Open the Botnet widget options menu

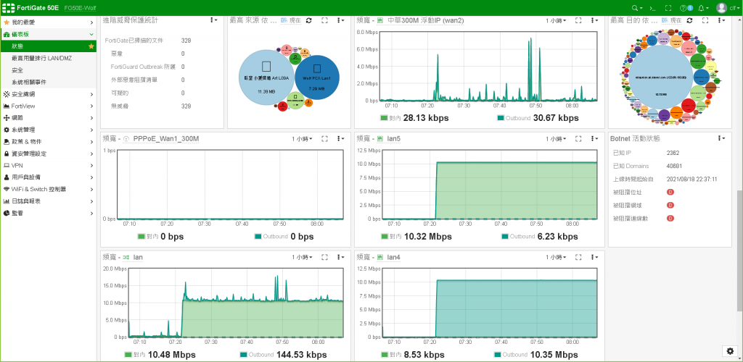click(721, 138)
